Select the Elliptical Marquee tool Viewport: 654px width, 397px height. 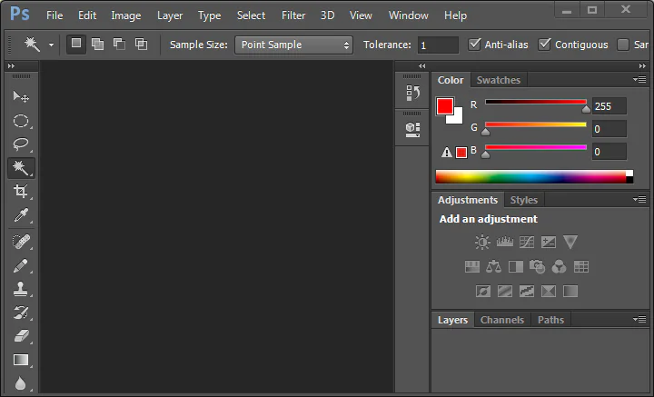pyautogui.click(x=21, y=121)
